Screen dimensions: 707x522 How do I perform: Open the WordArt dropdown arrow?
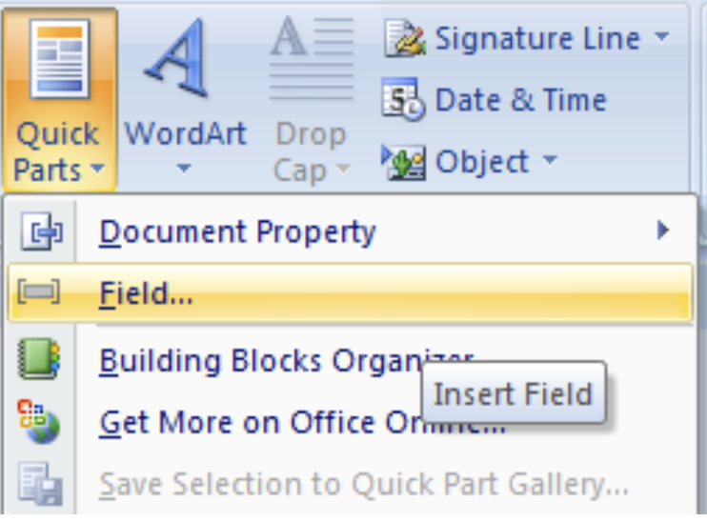tap(184, 169)
